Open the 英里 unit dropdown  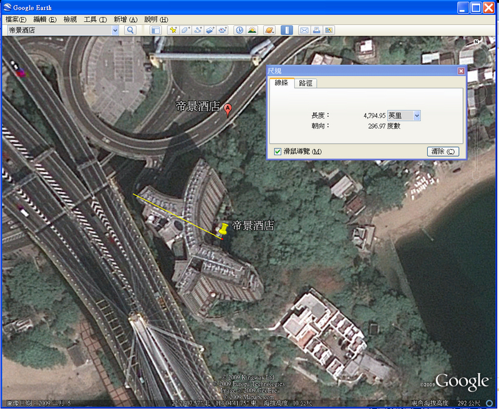point(404,115)
